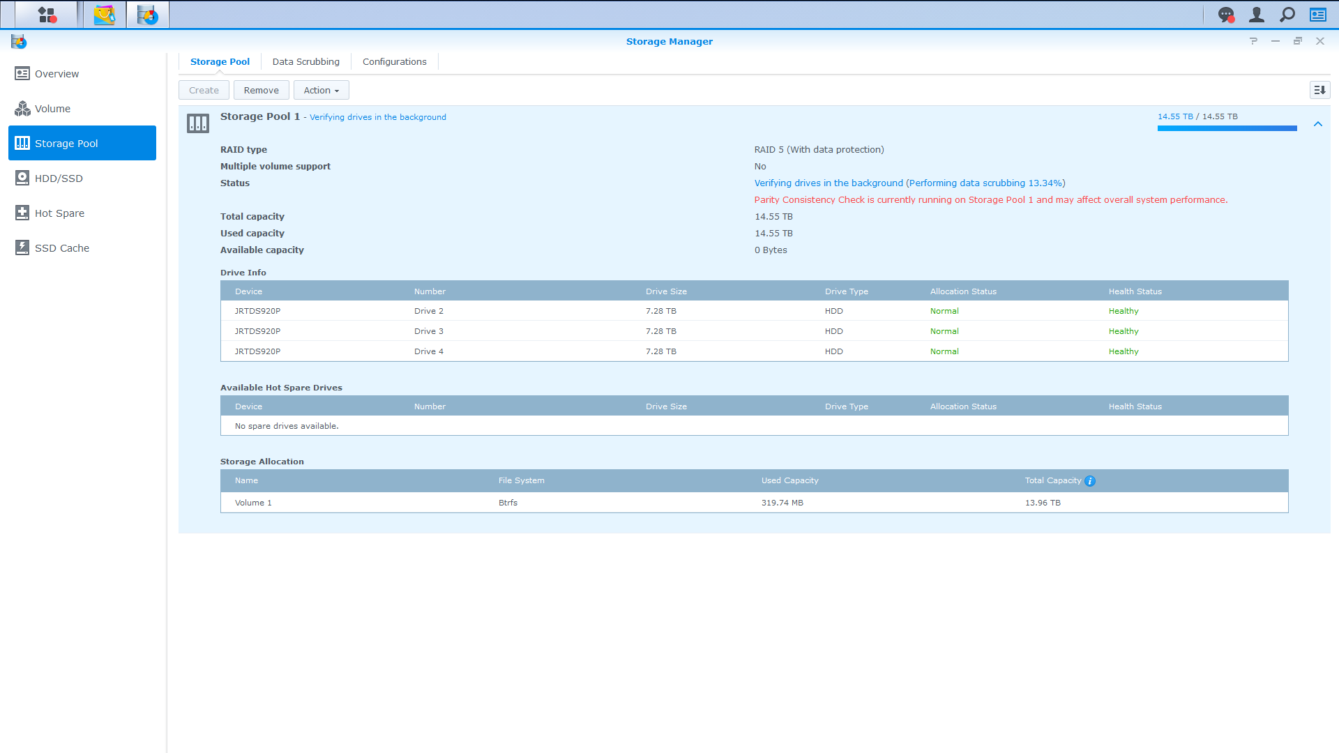The image size is (1339, 753).
Task: Click the pool capacity usage bar
Action: (x=1227, y=128)
